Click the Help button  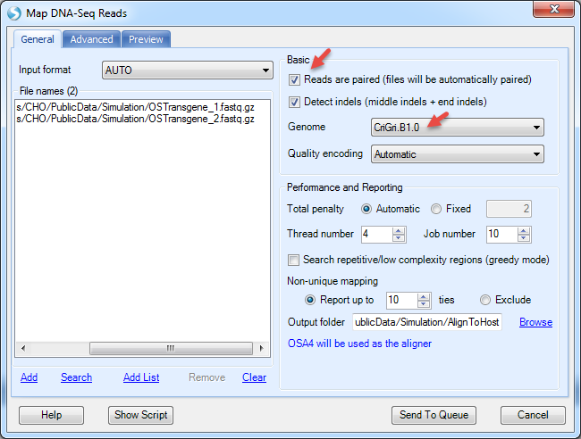[51, 415]
